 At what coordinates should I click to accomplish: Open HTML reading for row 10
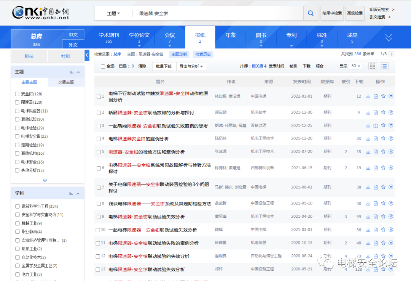pos(376,230)
